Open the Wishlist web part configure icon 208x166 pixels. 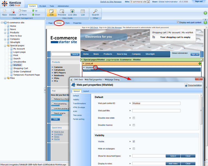[95, 68]
